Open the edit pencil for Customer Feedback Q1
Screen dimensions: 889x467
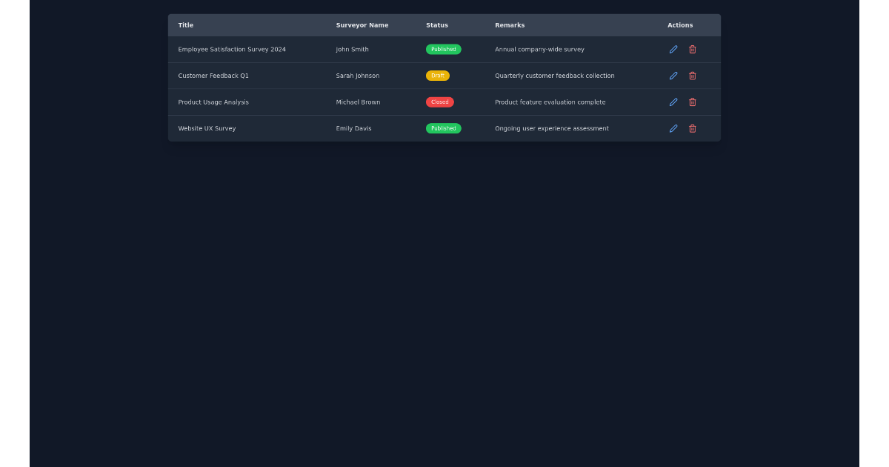click(673, 75)
